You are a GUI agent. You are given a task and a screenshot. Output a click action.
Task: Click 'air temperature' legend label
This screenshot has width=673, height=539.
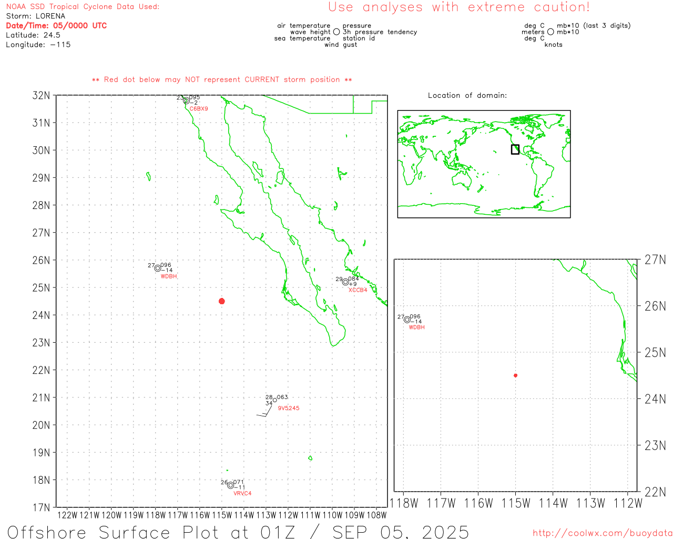[304, 26]
